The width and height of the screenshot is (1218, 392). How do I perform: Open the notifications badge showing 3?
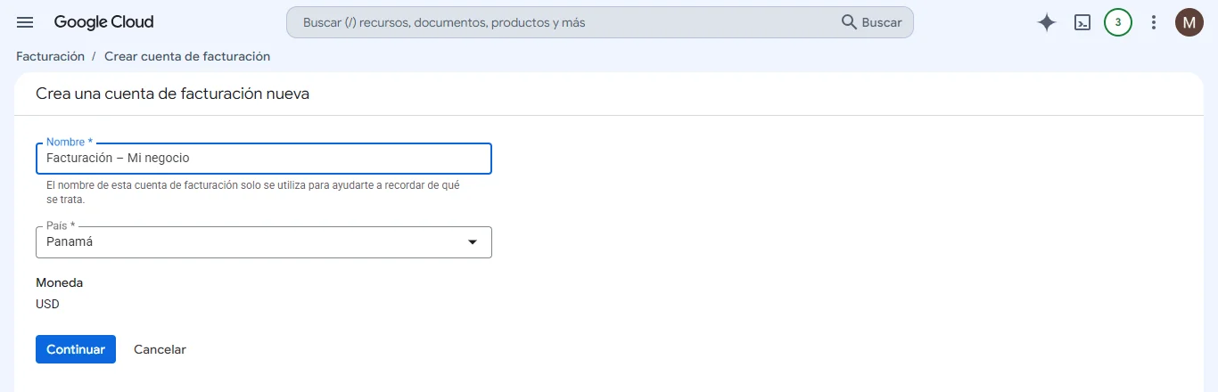point(1118,22)
